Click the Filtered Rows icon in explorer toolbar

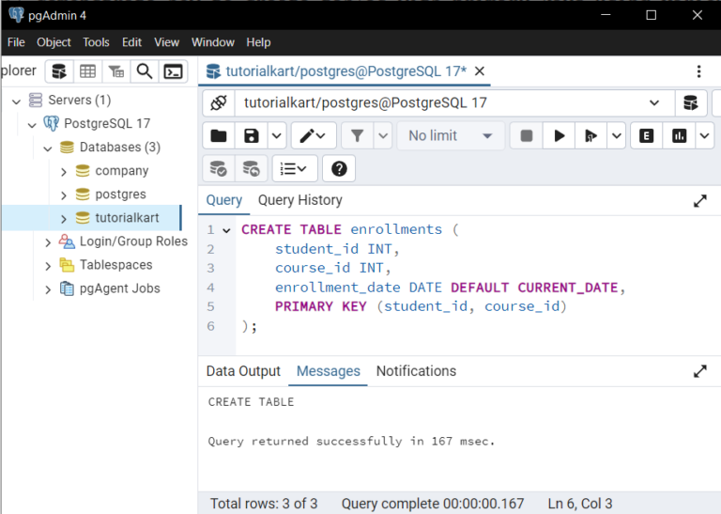116,71
